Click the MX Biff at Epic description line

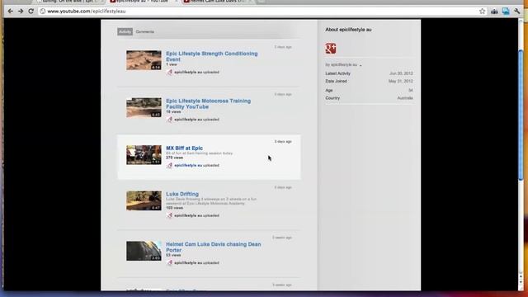tap(199, 153)
